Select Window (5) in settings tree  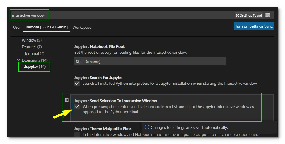32,40
